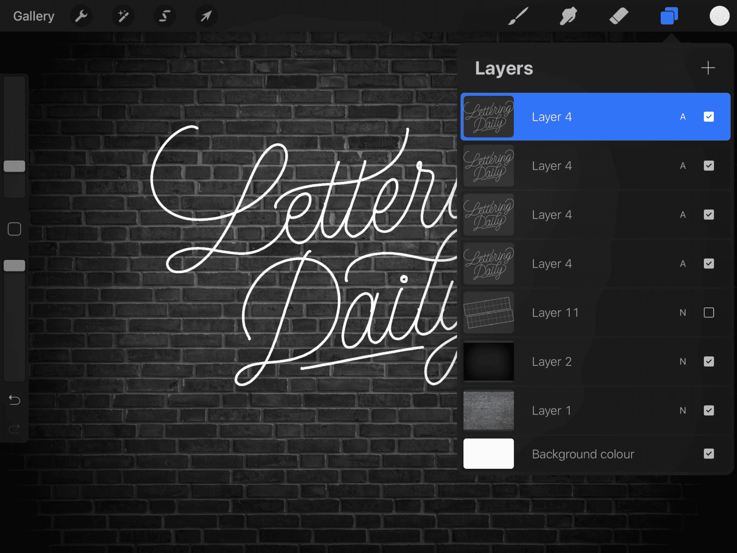The height and width of the screenshot is (553, 737).
Task: Tap the square modify button in sidebar
Action: tap(15, 229)
